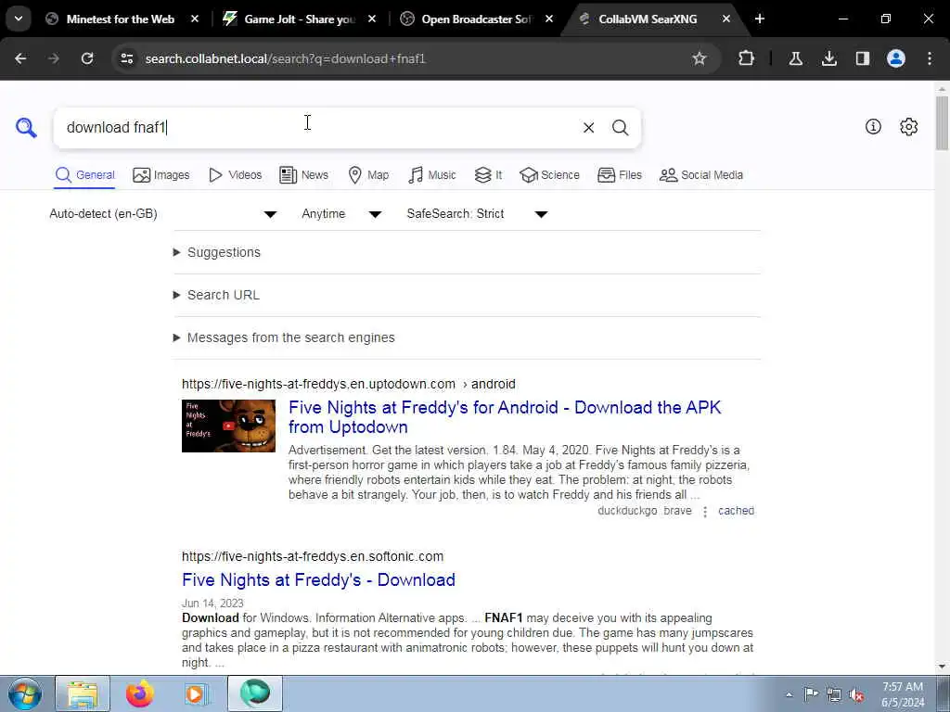This screenshot has height=712, width=950.
Task: Open the Windows Start menu orb
Action: [24, 693]
